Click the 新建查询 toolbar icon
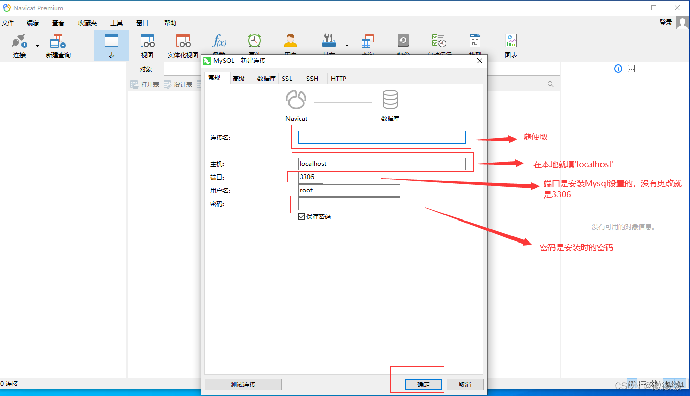690x396 pixels. click(x=58, y=41)
